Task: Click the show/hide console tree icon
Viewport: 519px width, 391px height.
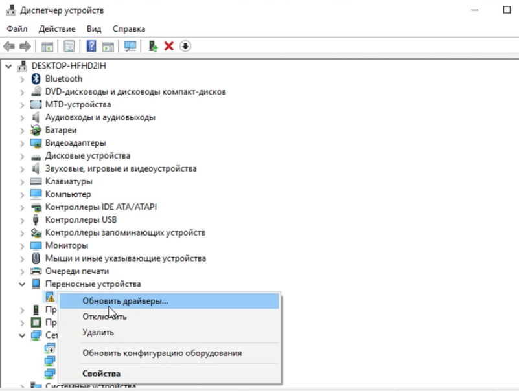Action: point(47,47)
